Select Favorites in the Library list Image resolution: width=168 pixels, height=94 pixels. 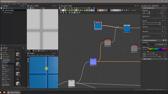click(x=4, y=52)
